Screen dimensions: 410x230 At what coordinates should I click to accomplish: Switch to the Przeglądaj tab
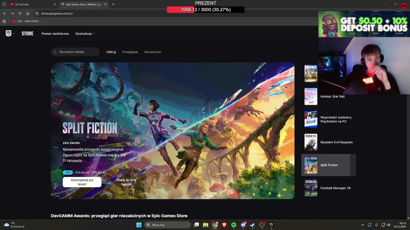(130, 52)
